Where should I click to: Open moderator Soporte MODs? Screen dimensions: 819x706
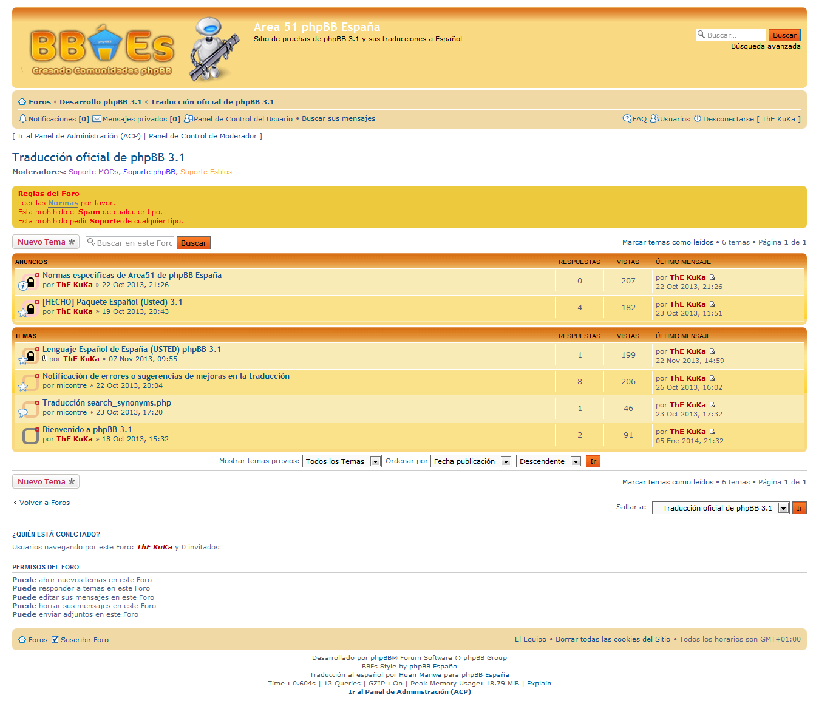tap(93, 172)
